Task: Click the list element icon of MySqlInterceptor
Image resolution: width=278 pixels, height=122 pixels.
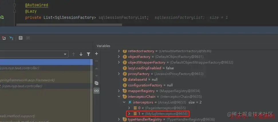Action: [x=135, y=114]
